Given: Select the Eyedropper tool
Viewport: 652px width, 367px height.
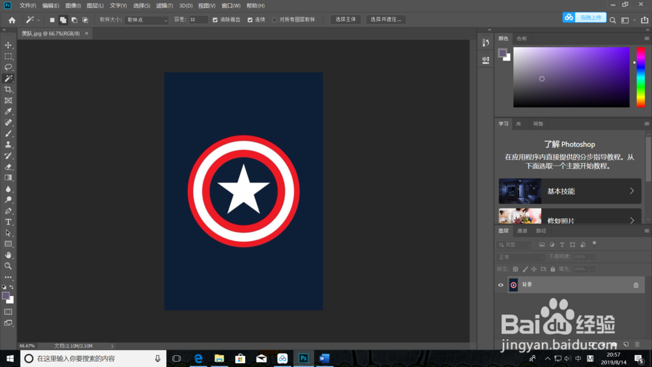Looking at the screenshot, I should [8, 111].
